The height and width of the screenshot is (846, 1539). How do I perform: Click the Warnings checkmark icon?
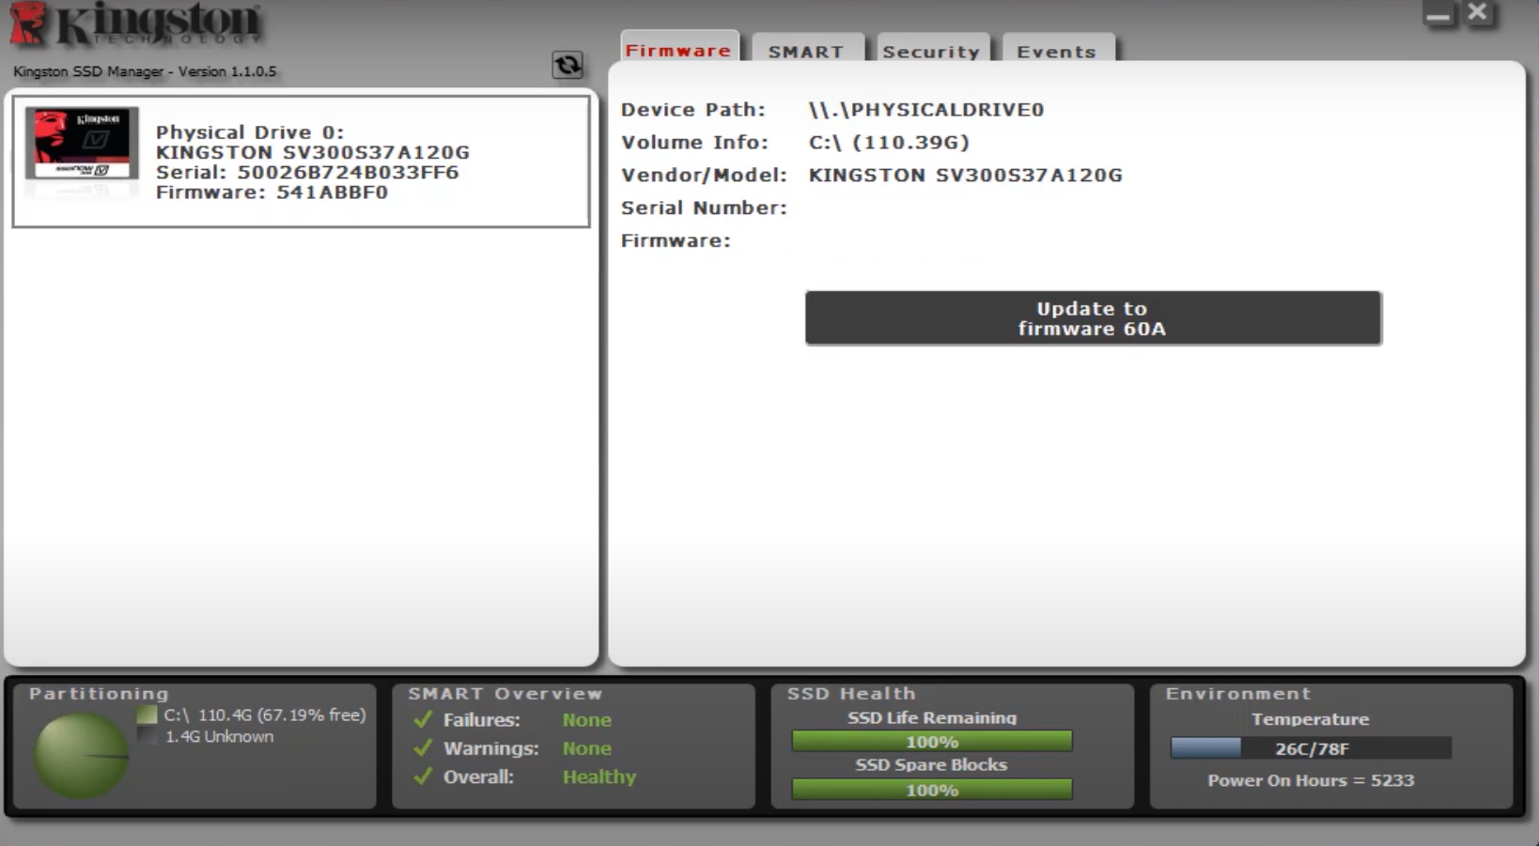[423, 747]
